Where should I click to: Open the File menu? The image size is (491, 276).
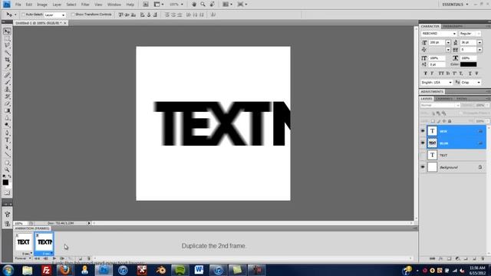(18, 5)
